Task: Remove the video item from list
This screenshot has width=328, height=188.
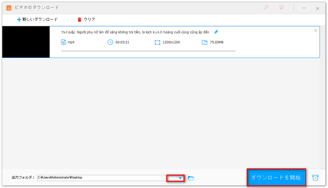Action: point(316,30)
